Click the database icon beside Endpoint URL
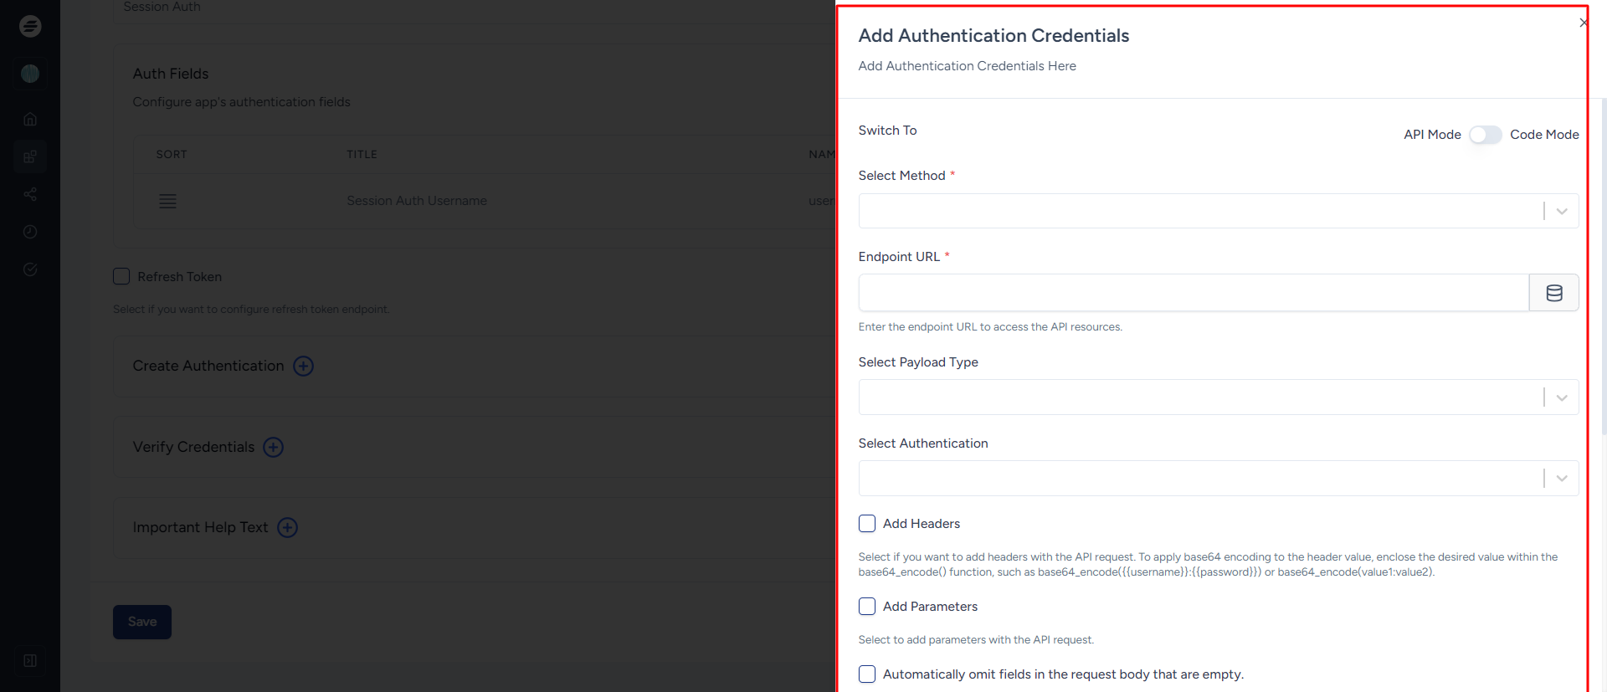This screenshot has height=692, width=1607. point(1553,293)
